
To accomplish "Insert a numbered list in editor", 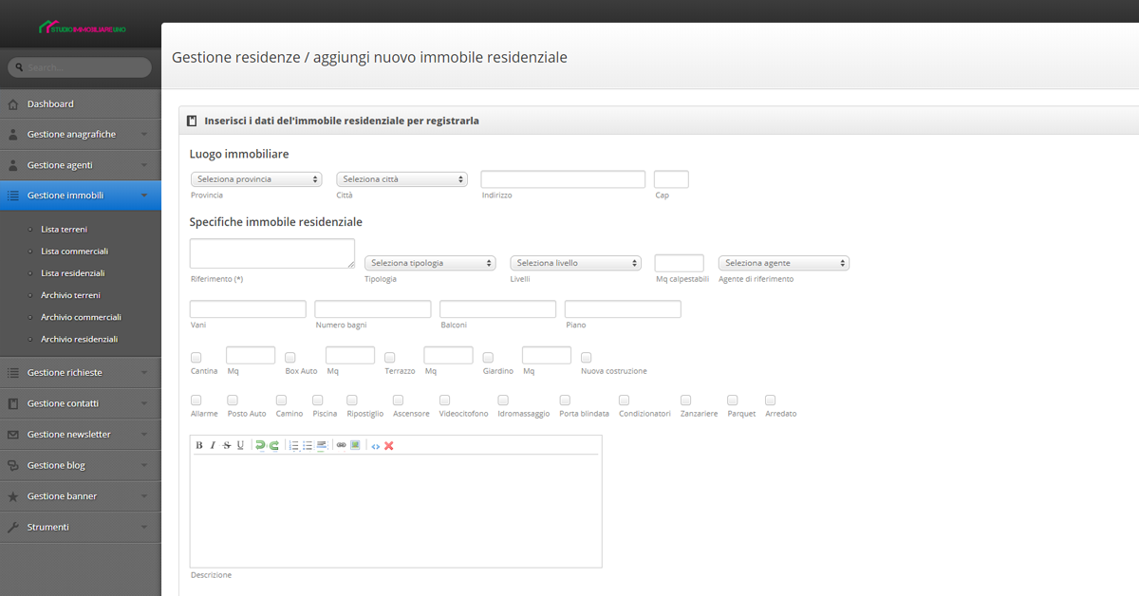I will 294,445.
